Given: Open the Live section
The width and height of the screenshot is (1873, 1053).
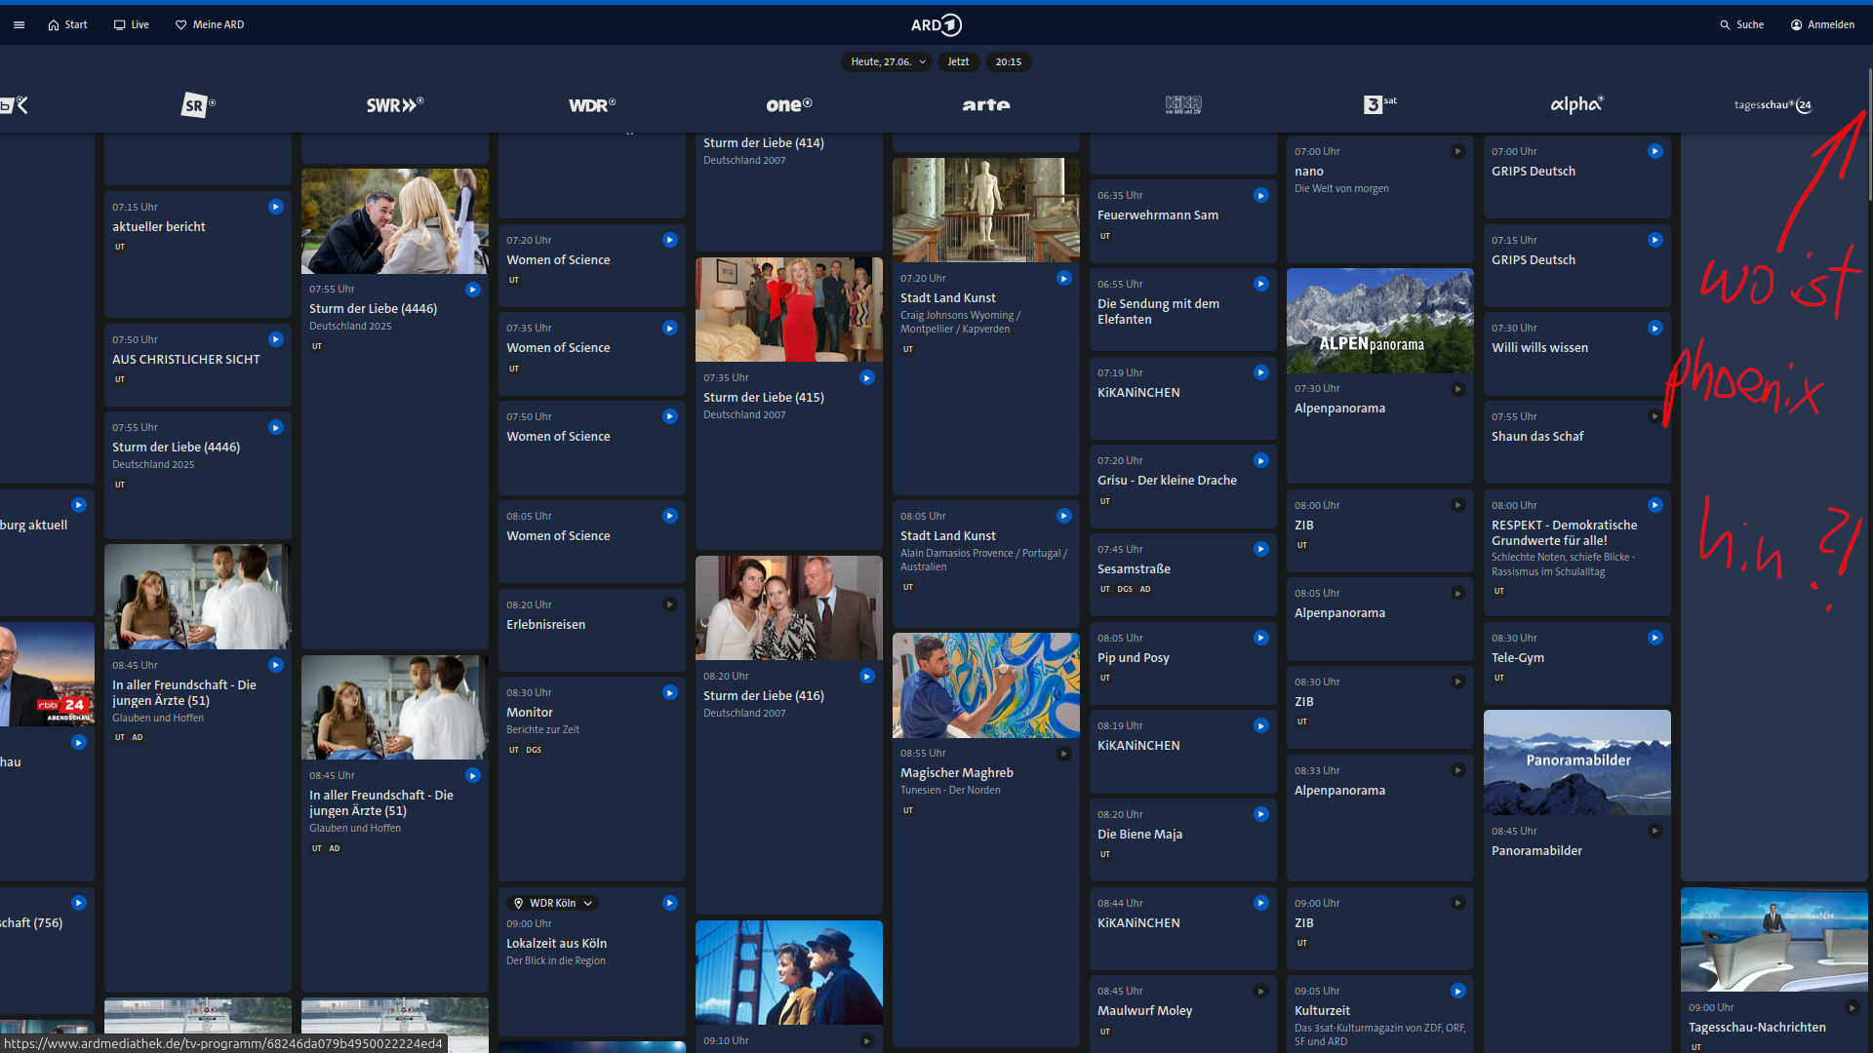Looking at the screenshot, I should click(x=131, y=24).
